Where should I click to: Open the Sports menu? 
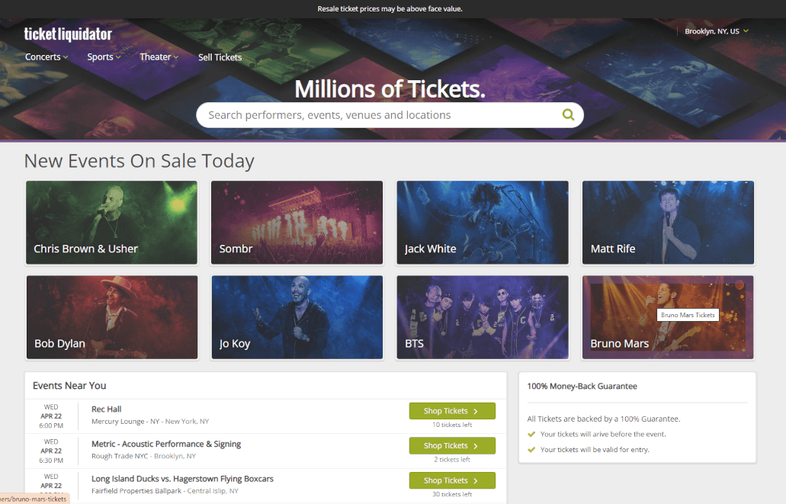coord(104,57)
